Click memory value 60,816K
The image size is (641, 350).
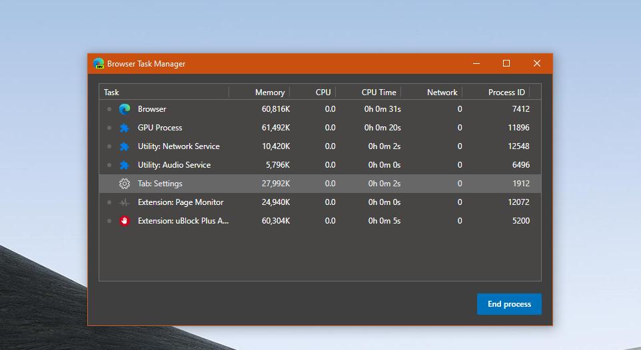click(276, 109)
